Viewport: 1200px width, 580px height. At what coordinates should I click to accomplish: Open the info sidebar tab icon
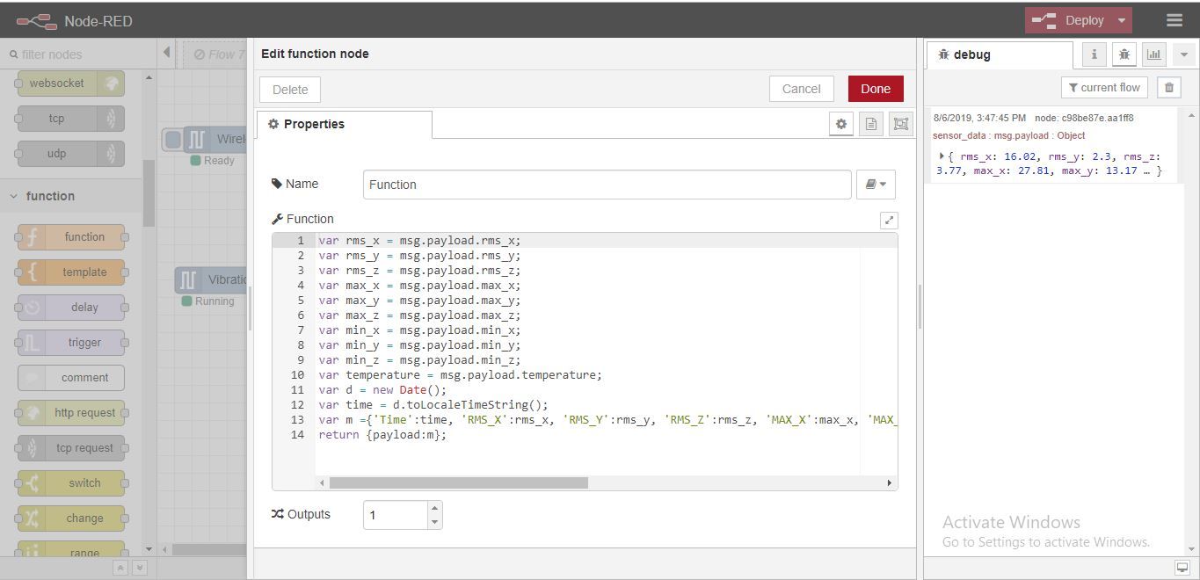coord(1094,54)
